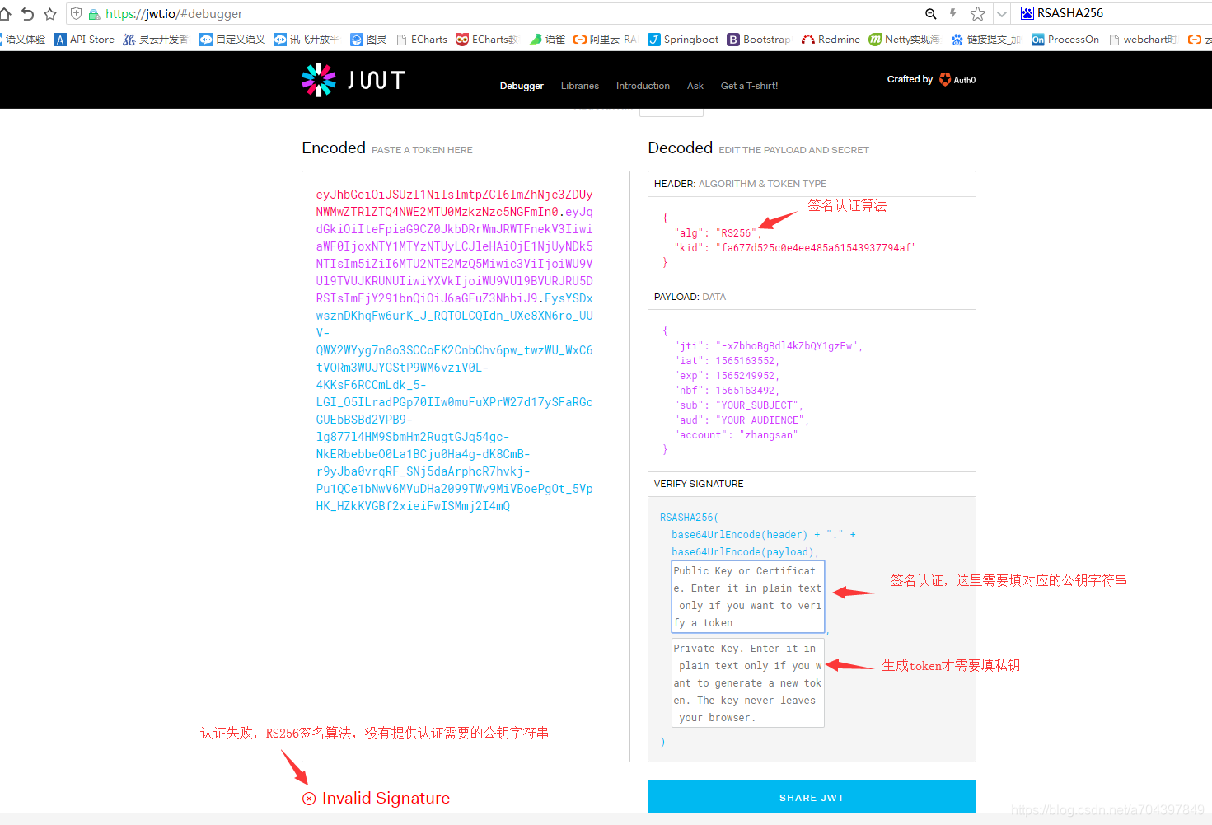Open the ECharts教 owl bookmark
This screenshot has height=825, width=1212.
pyautogui.click(x=487, y=40)
